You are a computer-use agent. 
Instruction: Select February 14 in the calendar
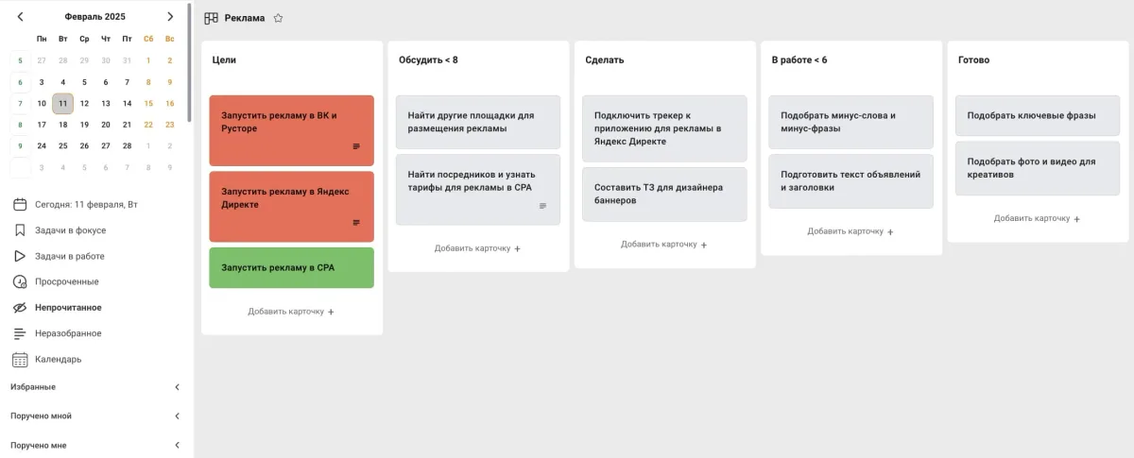tap(128, 104)
